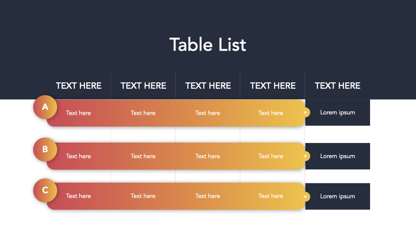This screenshot has width=416, height=234.
Task: Select first Text here cell in row C
Action: tap(78, 196)
